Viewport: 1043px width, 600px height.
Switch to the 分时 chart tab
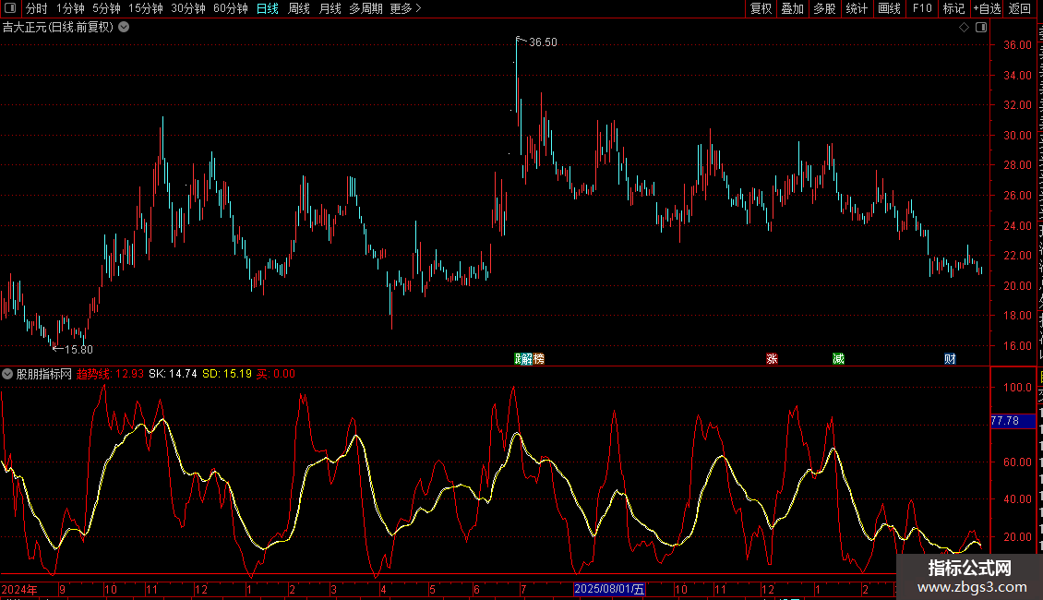(x=37, y=8)
